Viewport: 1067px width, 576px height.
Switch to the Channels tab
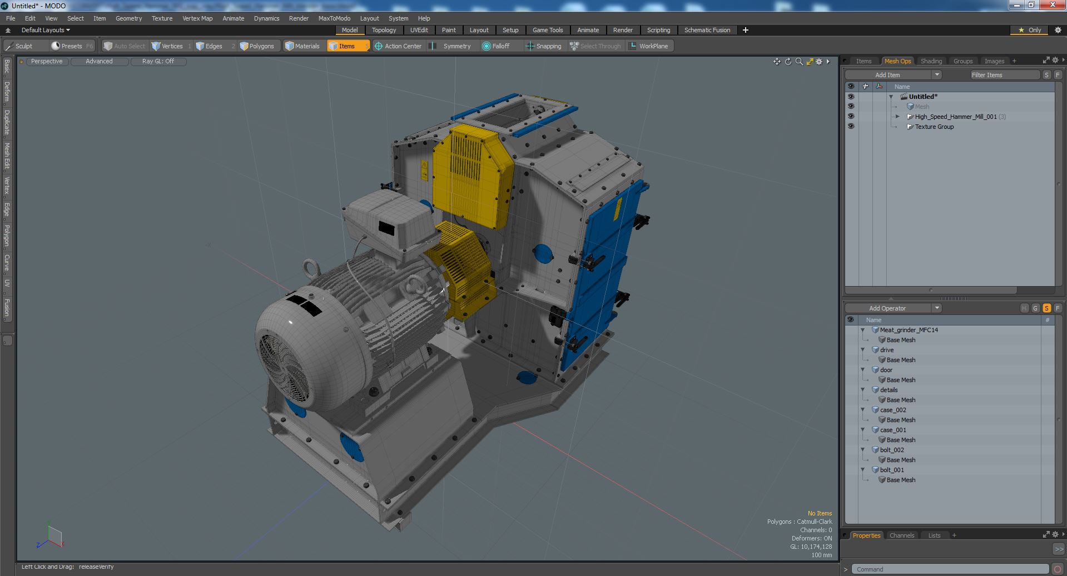(902, 535)
